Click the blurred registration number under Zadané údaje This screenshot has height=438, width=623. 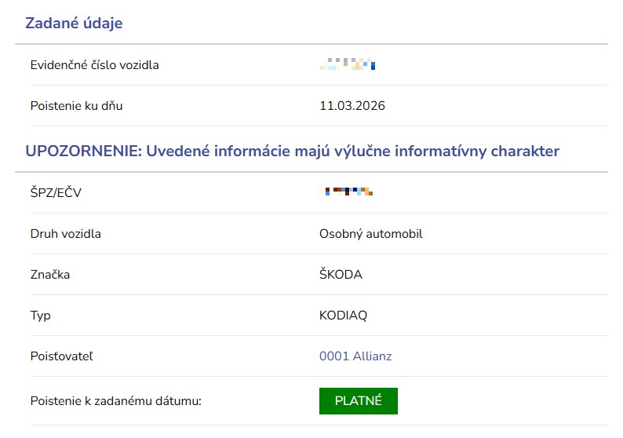coord(348,65)
